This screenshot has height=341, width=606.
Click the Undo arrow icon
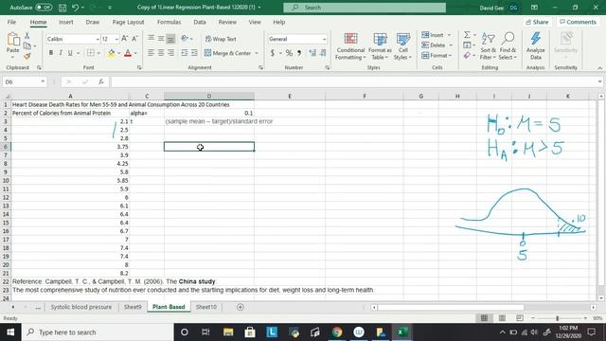(x=76, y=8)
